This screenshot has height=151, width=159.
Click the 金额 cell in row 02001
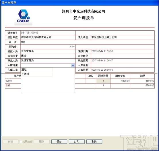click(x=142, y=81)
